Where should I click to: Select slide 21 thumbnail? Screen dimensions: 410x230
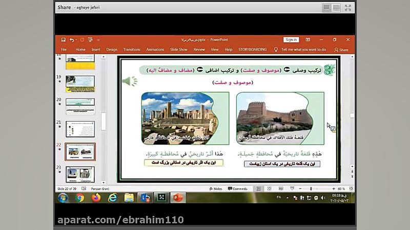coord(80,129)
